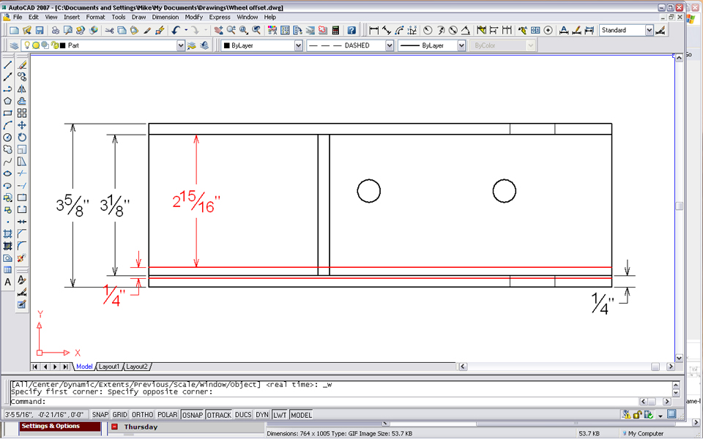Open the Modify menu
The height and width of the screenshot is (439, 703).
[x=193, y=17]
